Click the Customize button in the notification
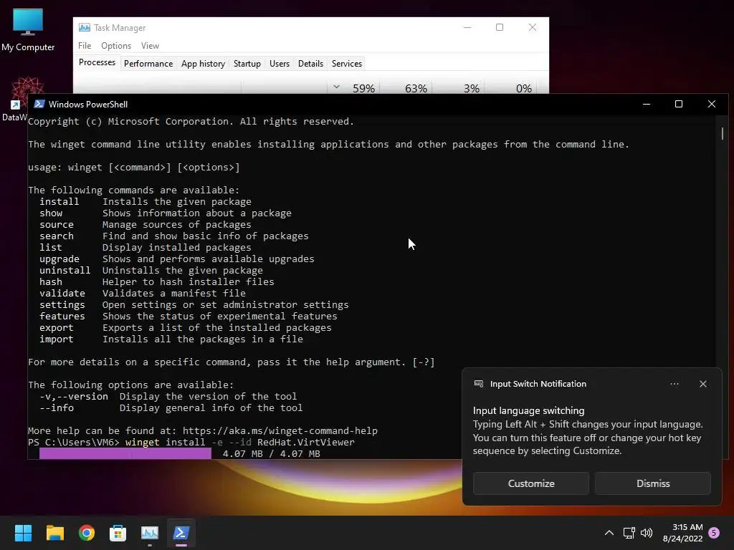Image resolution: width=734 pixels, height=550 pixels. click(x=531, y=483)
